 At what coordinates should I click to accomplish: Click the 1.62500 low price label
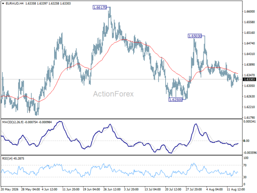pyautogui.click(x=175, y=100)
